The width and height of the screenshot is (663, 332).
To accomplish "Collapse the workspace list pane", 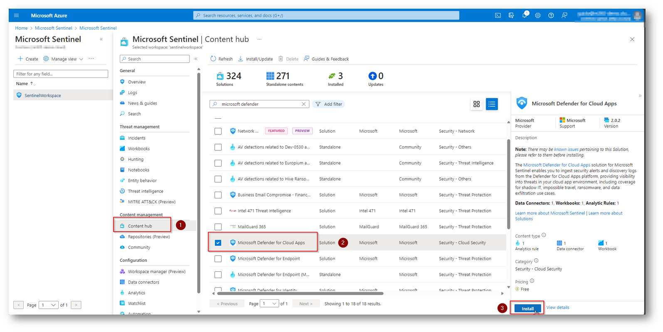I will click(x=101, y=39).
